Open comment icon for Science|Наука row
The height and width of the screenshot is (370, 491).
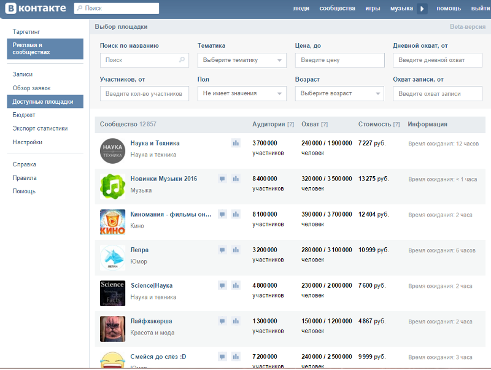point(222,285)
